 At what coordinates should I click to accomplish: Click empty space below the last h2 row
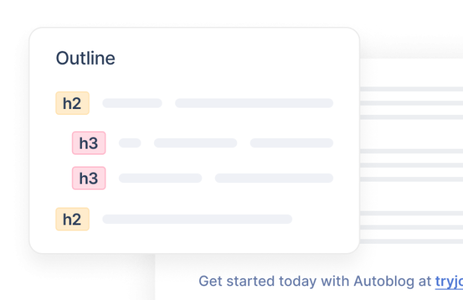pyautogui.click(x=192, y=241)
